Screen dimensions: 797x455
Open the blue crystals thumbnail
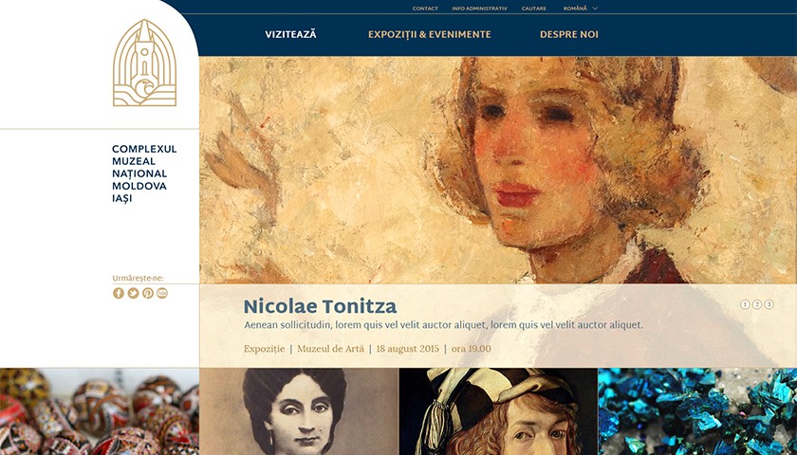point(697,411)
